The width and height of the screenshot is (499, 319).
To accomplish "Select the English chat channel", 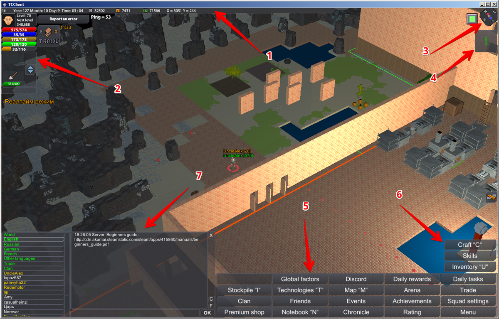I will coord(33,240).
